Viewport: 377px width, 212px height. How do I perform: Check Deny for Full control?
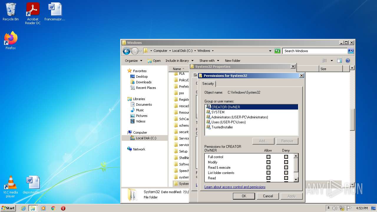coord(286,157)
